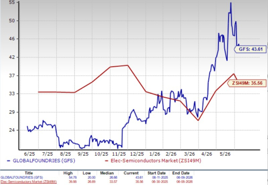268x185 pixels.
Task: Click the Median column header
Action: pos(107,173)
